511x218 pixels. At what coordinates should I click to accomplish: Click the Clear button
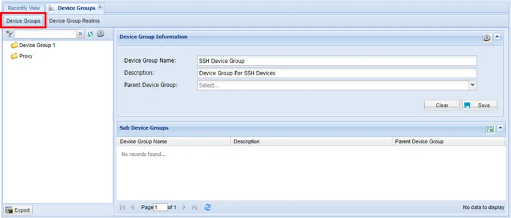click(442, 106)
